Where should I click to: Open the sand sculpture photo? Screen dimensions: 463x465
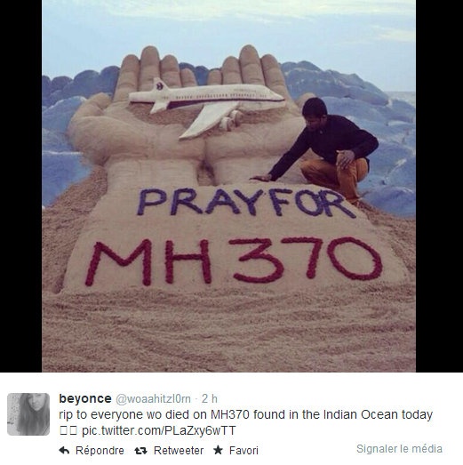point(228,186)
